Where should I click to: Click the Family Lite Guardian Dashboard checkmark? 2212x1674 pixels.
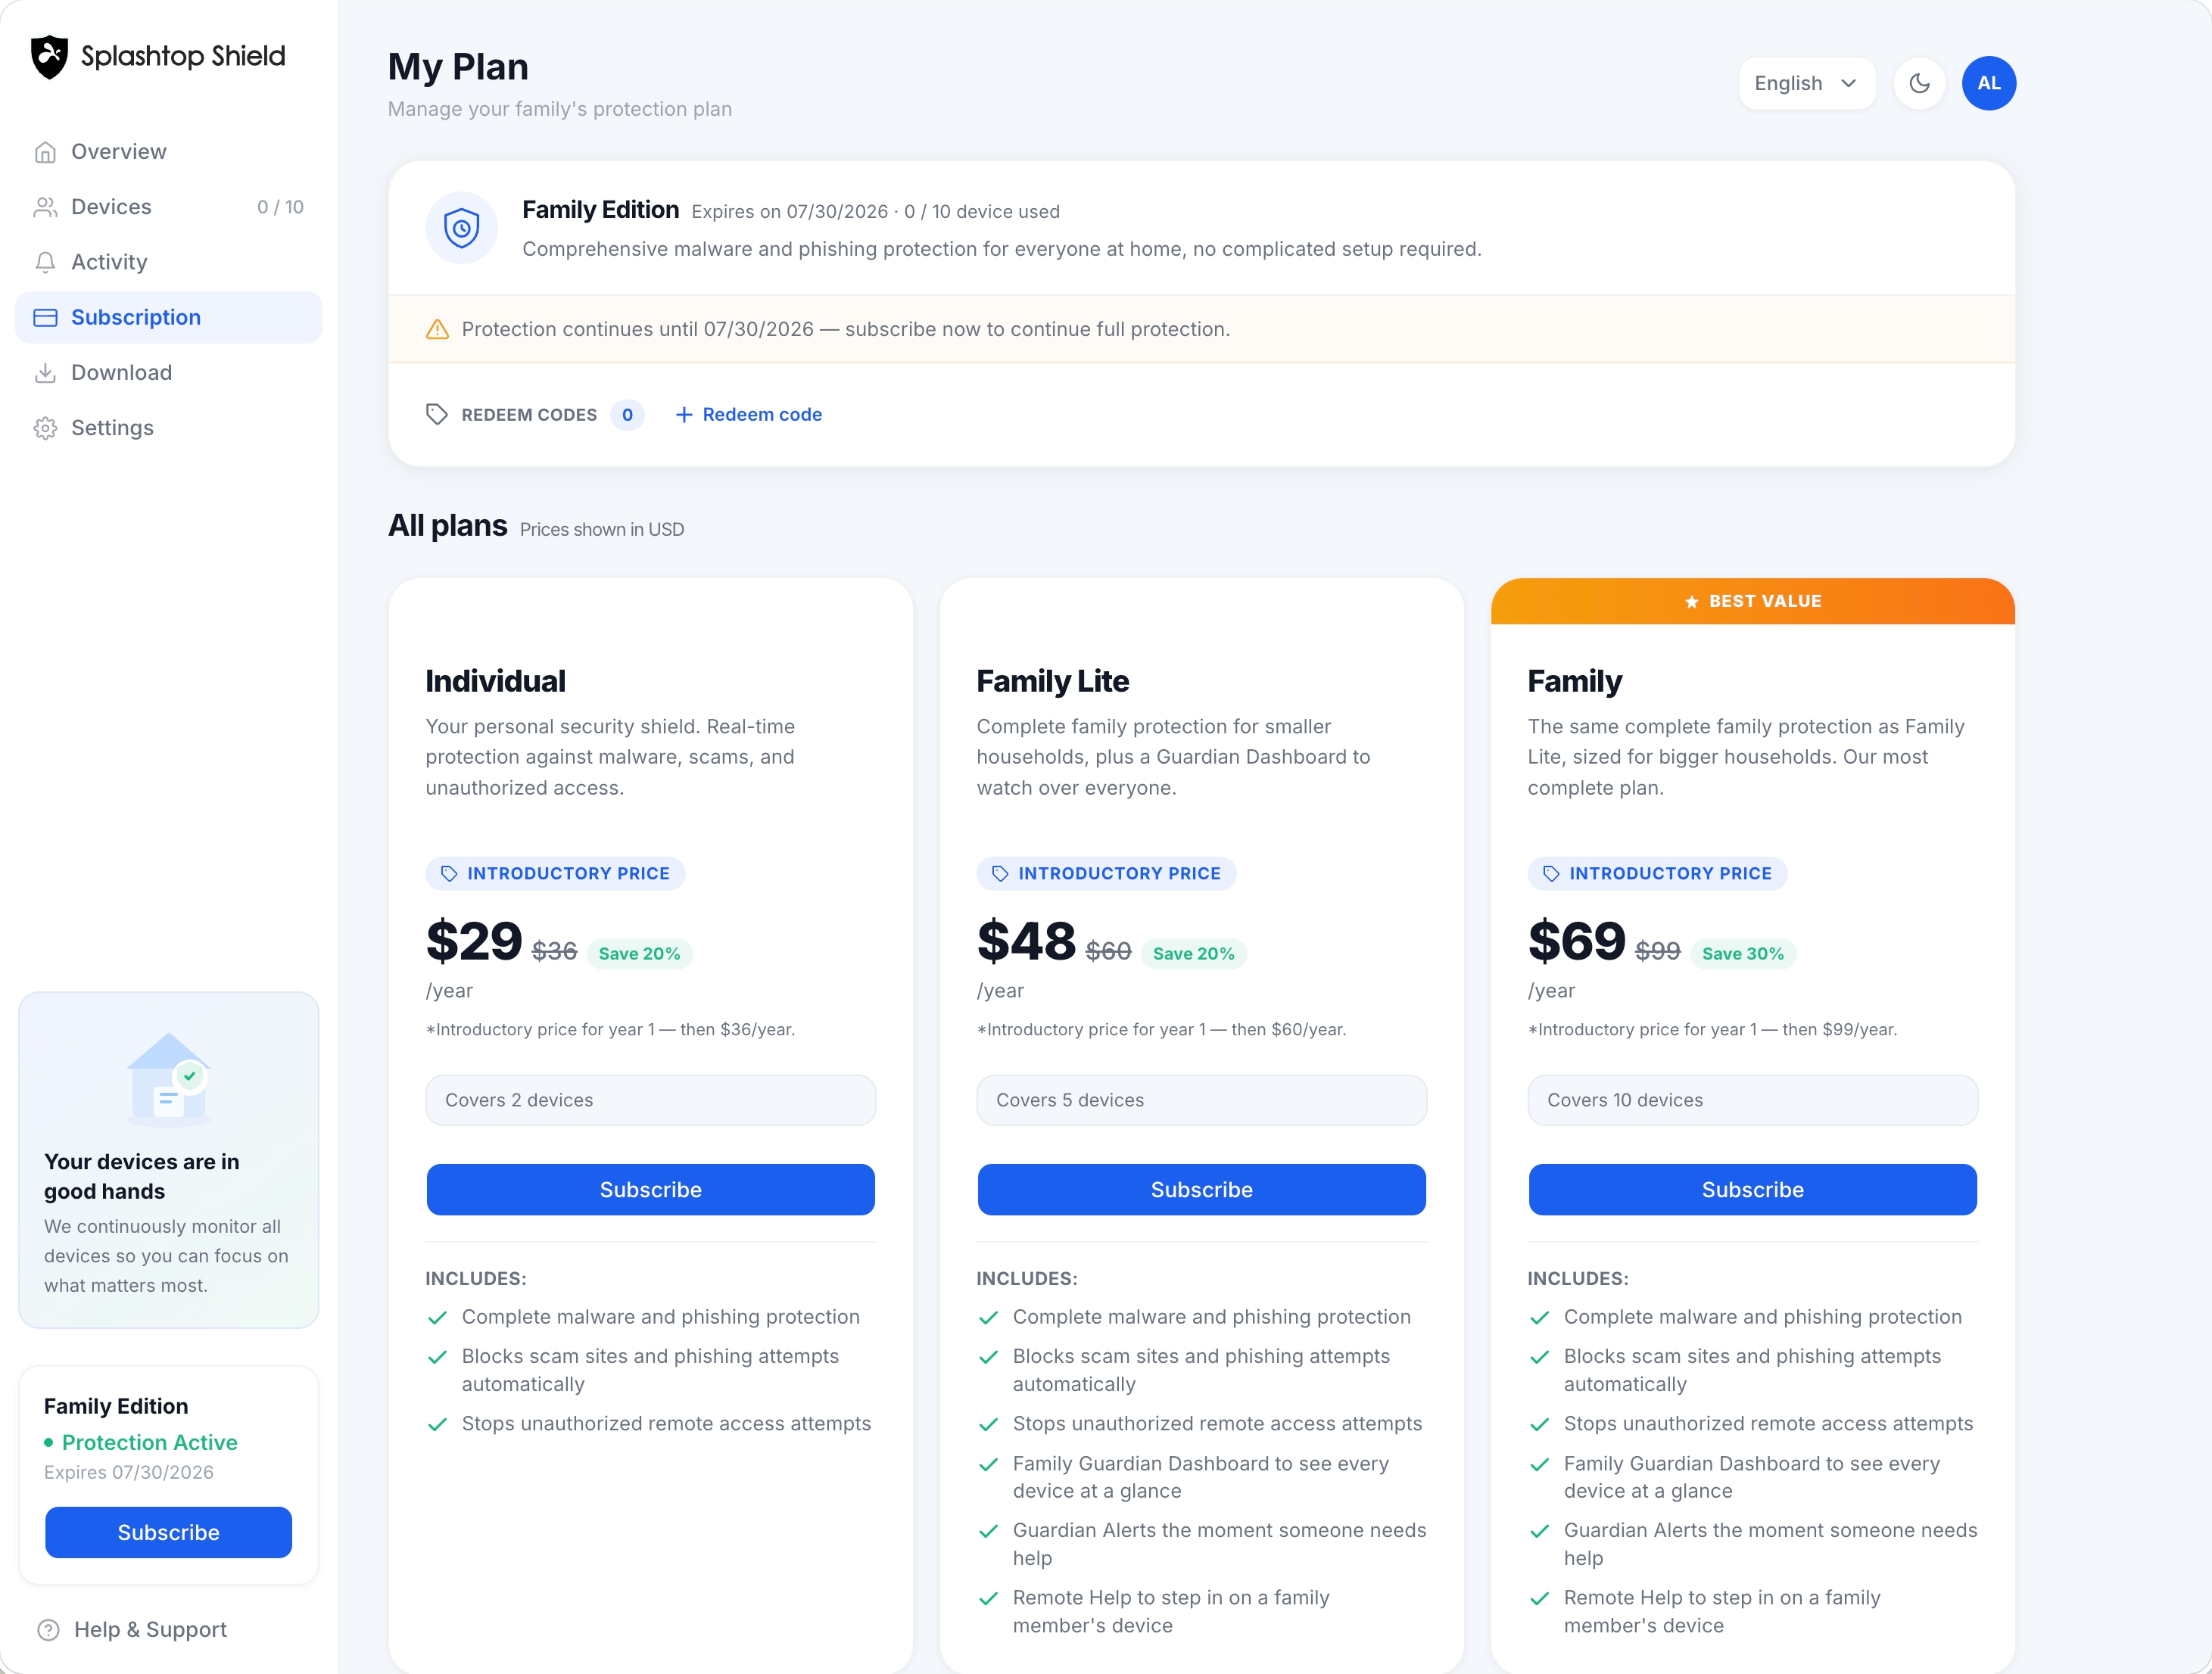point(988,1464)
